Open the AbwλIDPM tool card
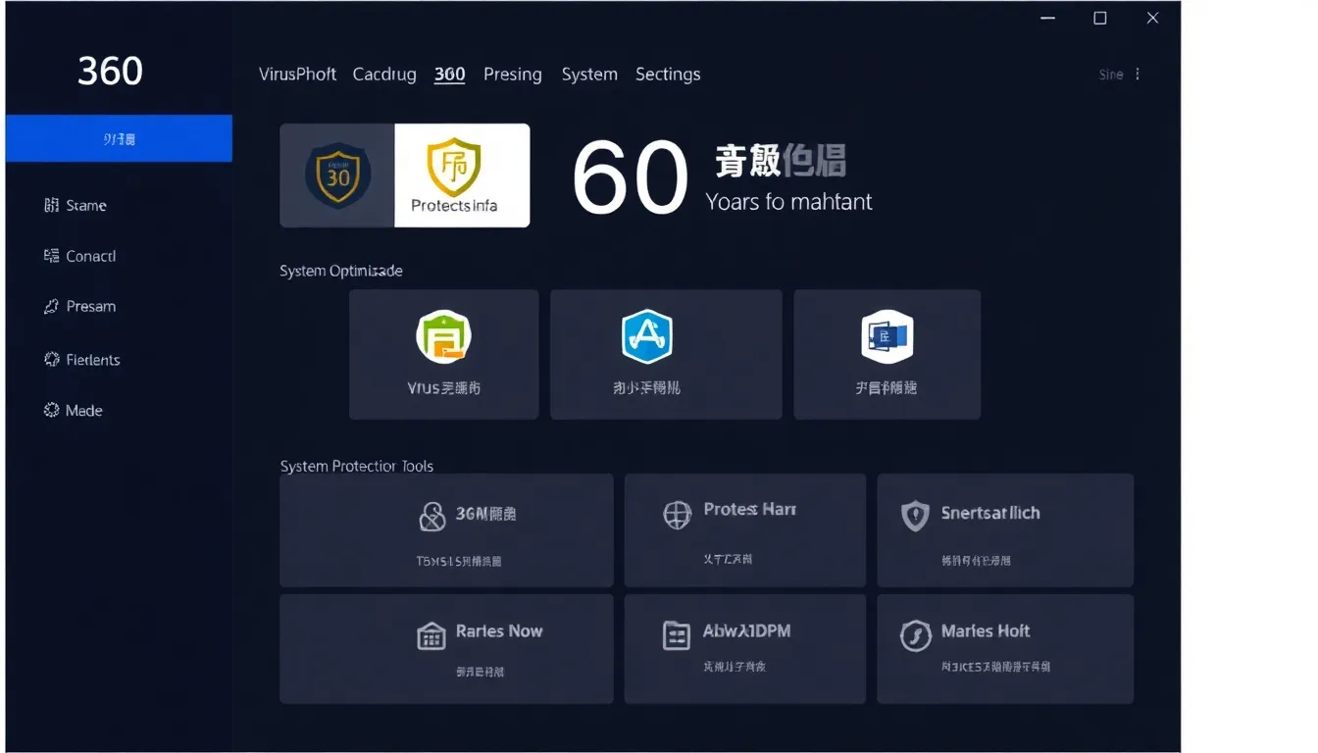 point(745,649)
